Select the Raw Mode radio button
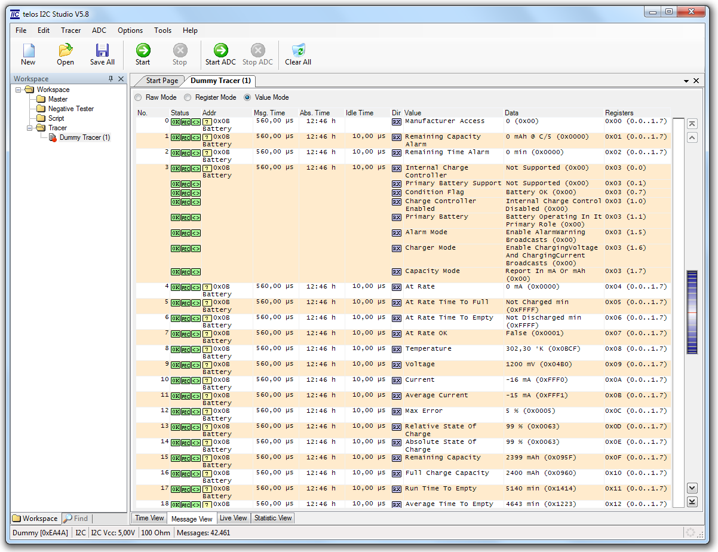This screenshot has width=718, height=552. click(x=139, y=97)
